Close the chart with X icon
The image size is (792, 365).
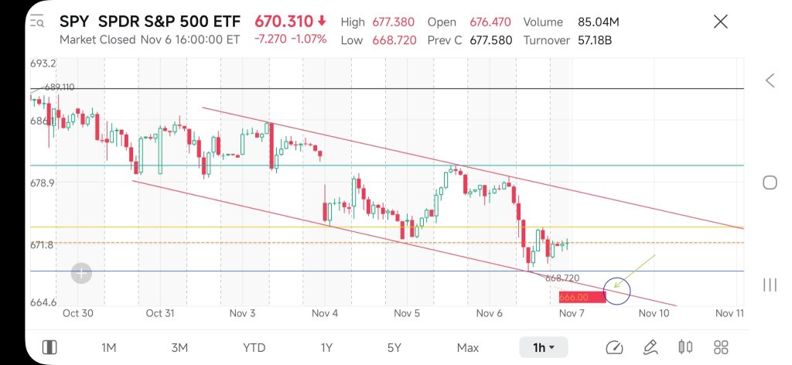(720, 22)
